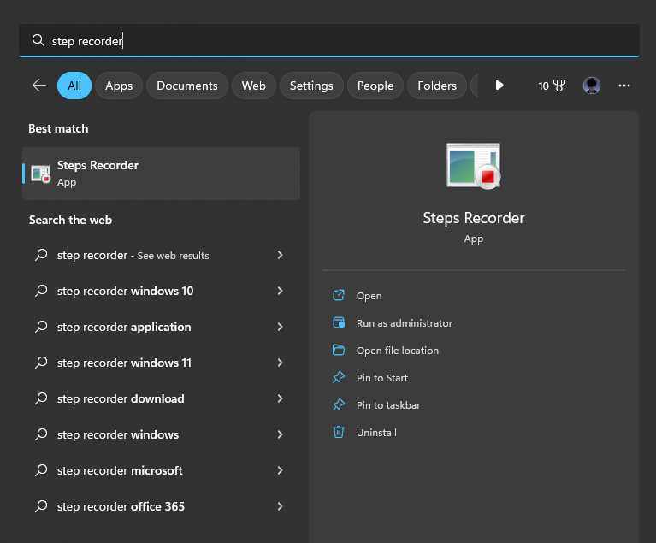The width and height of the screenshot is (656, 543).
Task: Choose Pin to Start option
Action: (381, 378)
